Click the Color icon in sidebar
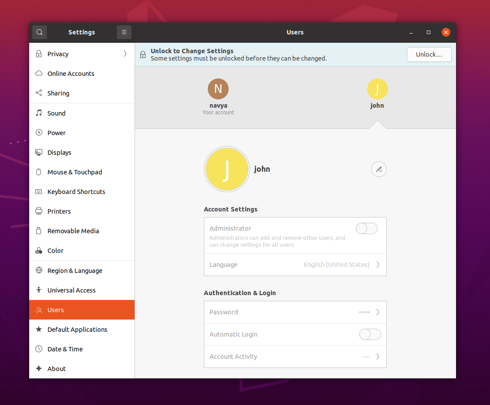The height and width of the screenshot is (405, 490). [39, 251]
